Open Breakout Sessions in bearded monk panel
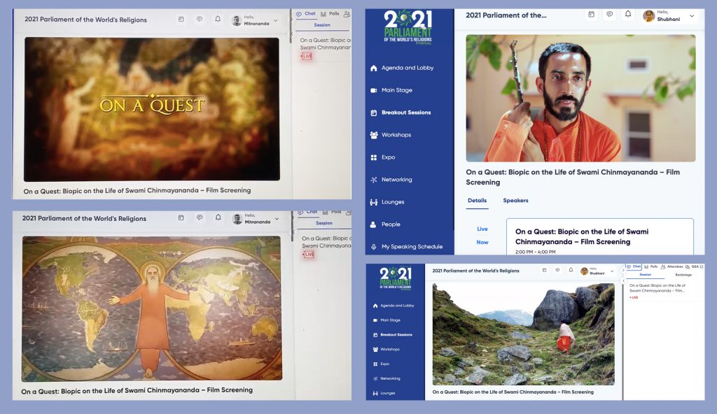The width and height of the screenshot is (717, 414). click(401, 113)
